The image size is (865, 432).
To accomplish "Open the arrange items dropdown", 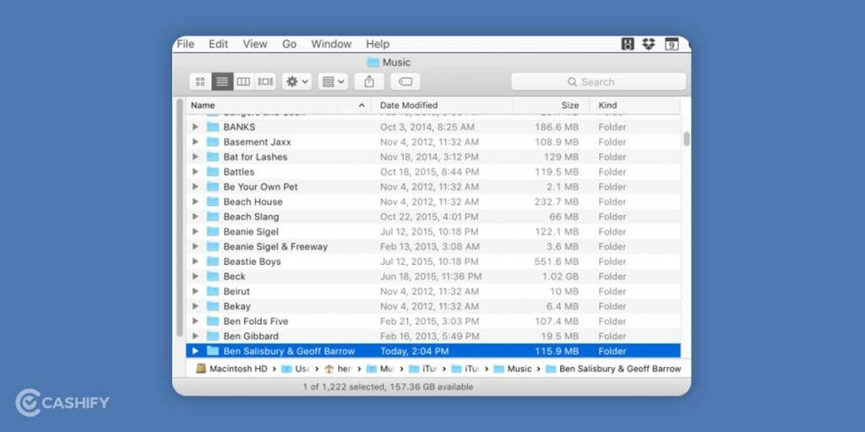I will pos(333,82).
